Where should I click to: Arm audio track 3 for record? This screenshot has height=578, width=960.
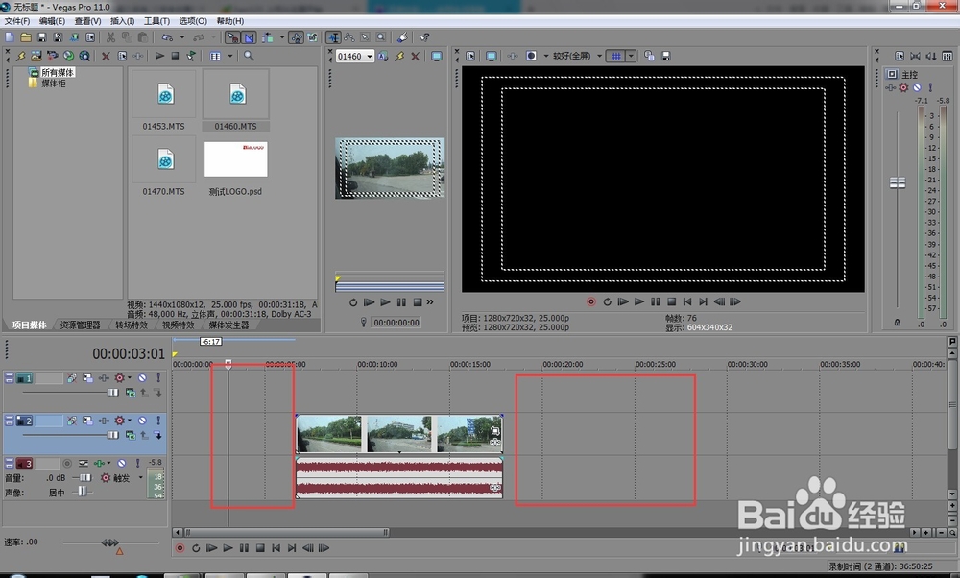pos(67,464)
